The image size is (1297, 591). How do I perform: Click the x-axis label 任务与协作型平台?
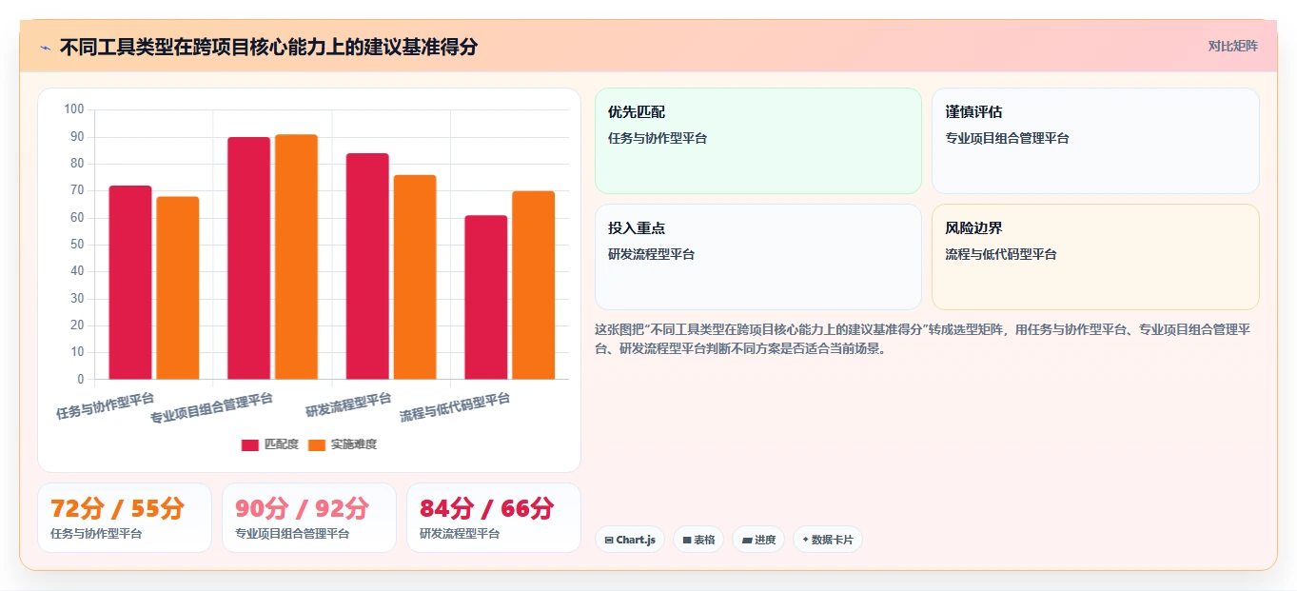point(105,405)
